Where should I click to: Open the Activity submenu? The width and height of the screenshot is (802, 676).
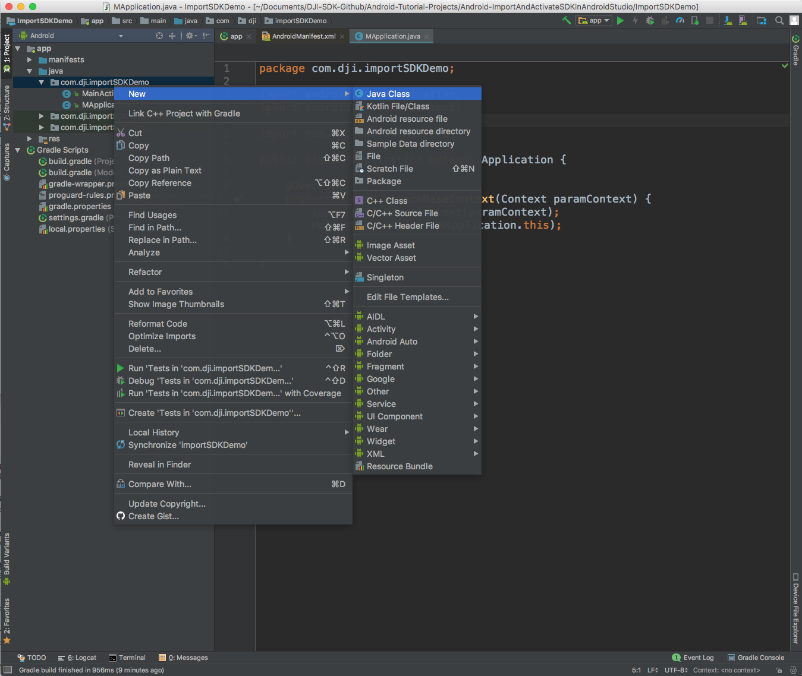[x=417, y=329]
